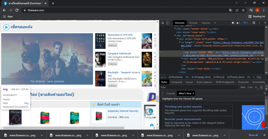Play the Chrome 99 update video thumbnail
Viewport: 268px width, 139px height.
253,117
